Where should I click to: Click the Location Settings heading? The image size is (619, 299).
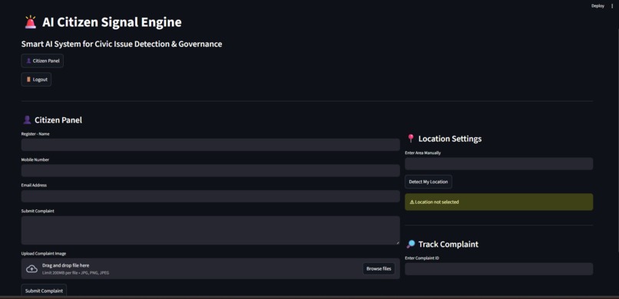tap(449, 139)
